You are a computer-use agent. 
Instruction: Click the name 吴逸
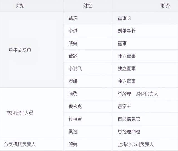click(x=73, y=132)
